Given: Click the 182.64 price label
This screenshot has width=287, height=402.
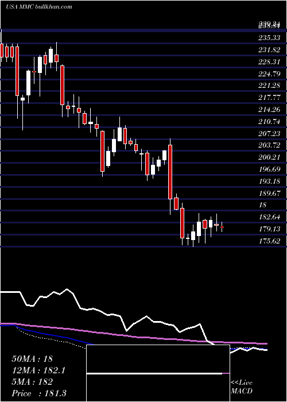Looking at the screenshot, I should pyautogui.click(x=269, y=217).
